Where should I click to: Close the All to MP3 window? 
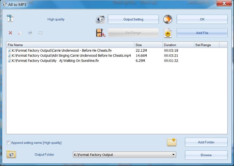pyautogui.click(x=224, y=3)
